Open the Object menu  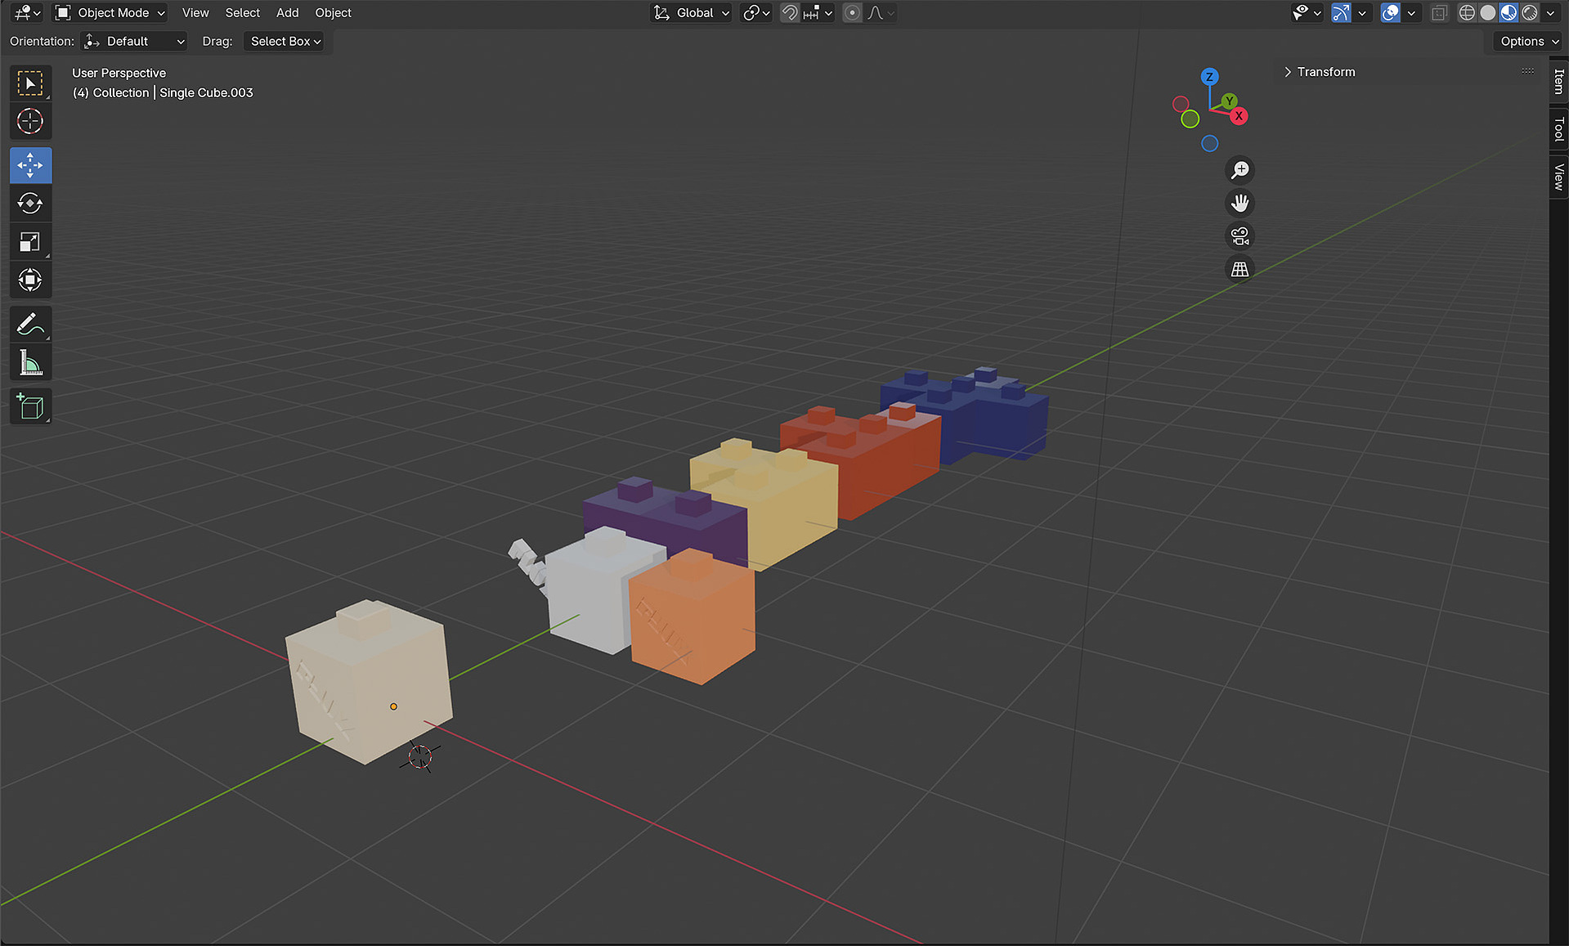pyautogui.click(x=334, y=12)
